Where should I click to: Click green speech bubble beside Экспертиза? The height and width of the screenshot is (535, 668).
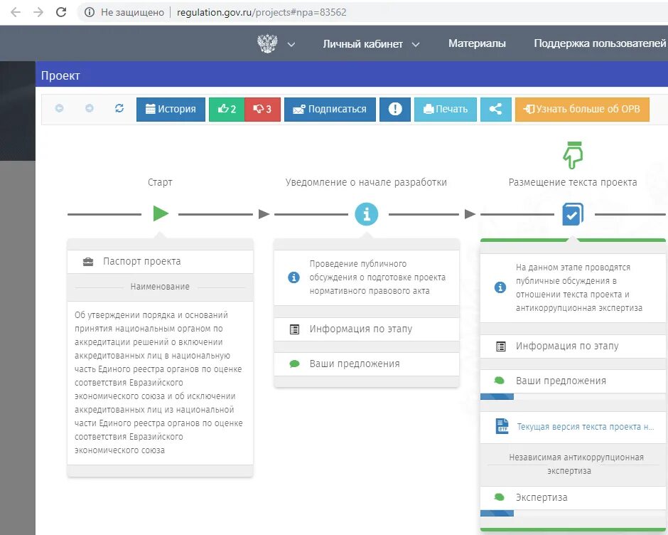(x=500, y=497)
